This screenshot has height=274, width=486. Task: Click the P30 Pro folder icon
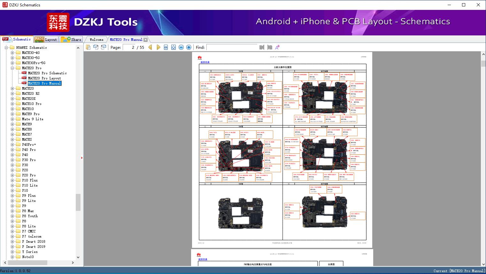click(18, 160)
